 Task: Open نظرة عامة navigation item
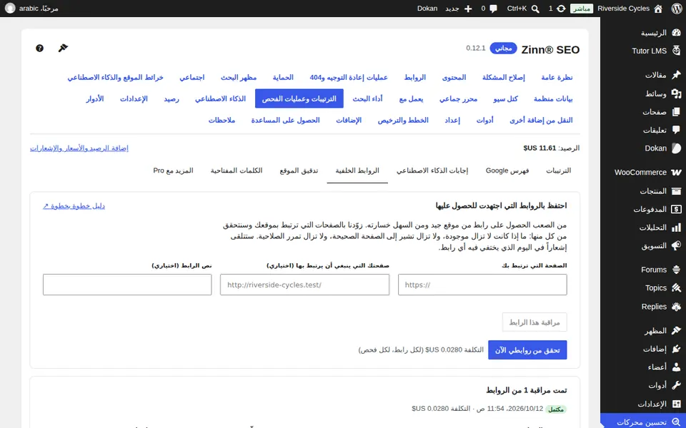(x=557, y=78)
